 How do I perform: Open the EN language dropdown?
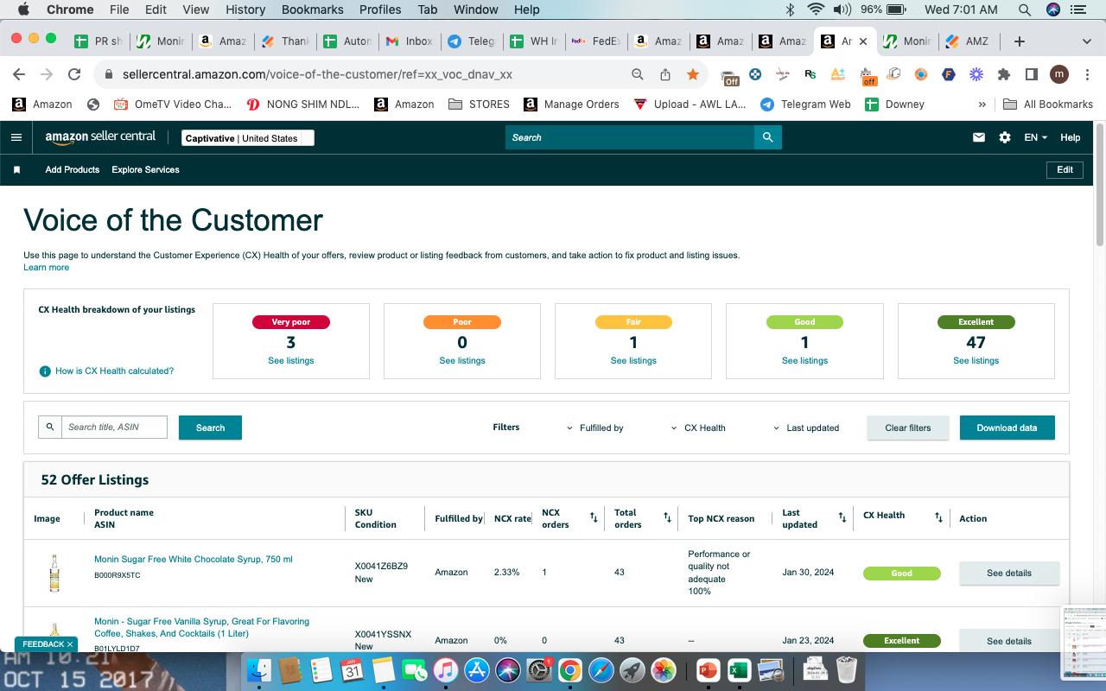[x=1035, y=137]
